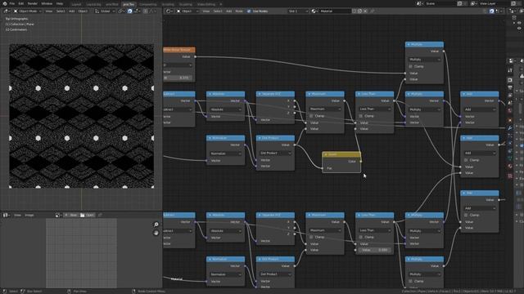Click the Scene name field

[440, 3]
